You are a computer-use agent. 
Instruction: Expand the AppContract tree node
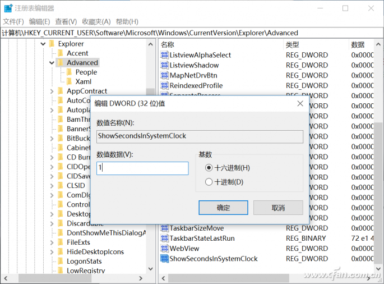pos(52,91)
